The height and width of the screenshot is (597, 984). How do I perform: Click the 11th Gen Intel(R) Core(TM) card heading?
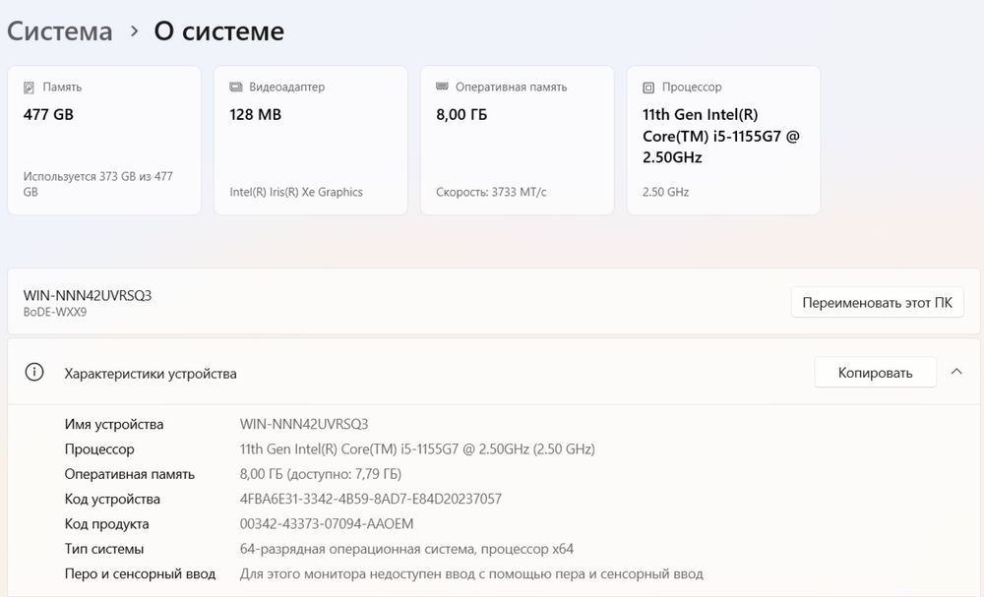721,136
